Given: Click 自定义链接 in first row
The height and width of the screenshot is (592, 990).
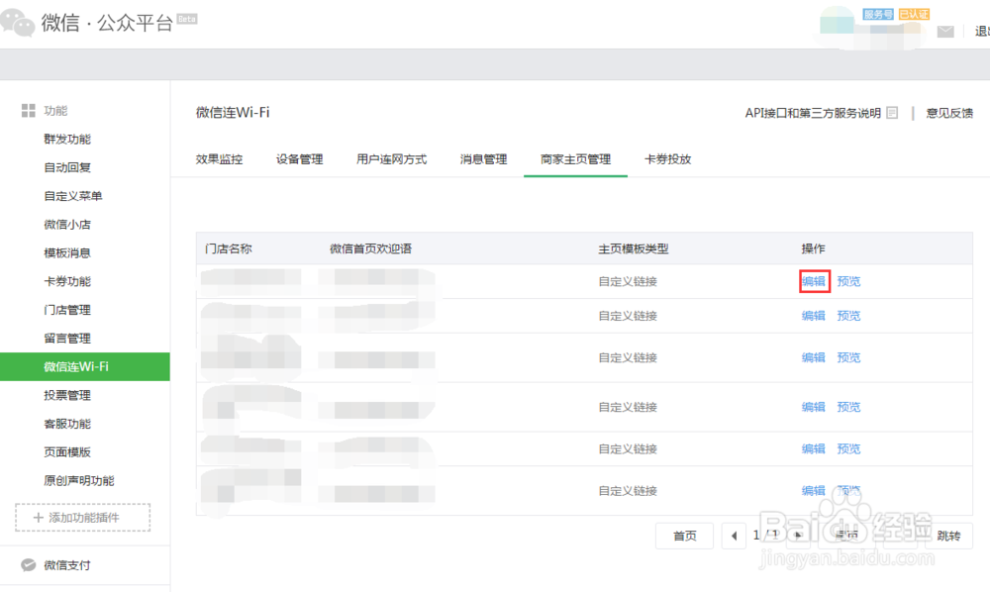Looking at the screenshot, I should coord(628,281).
